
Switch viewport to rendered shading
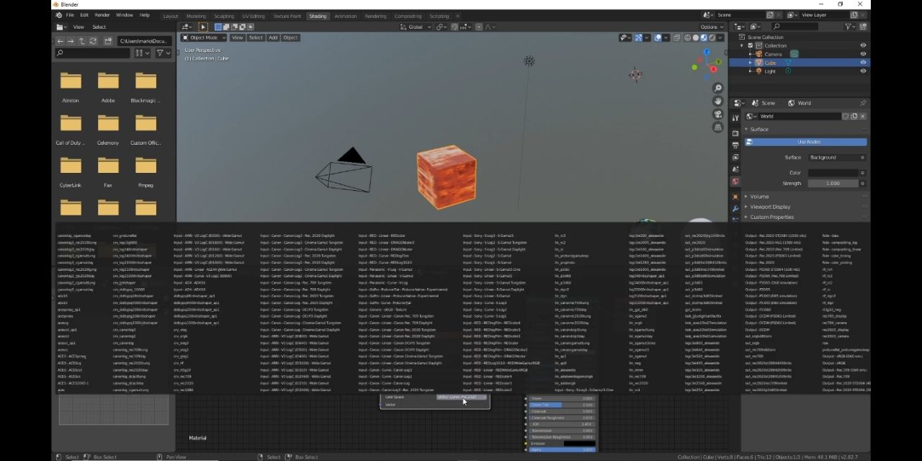click(712, 37)
